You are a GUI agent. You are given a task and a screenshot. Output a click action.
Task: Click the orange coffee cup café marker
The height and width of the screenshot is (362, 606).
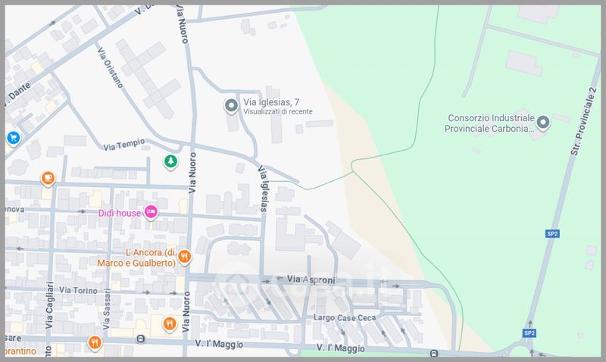[48, 179]
